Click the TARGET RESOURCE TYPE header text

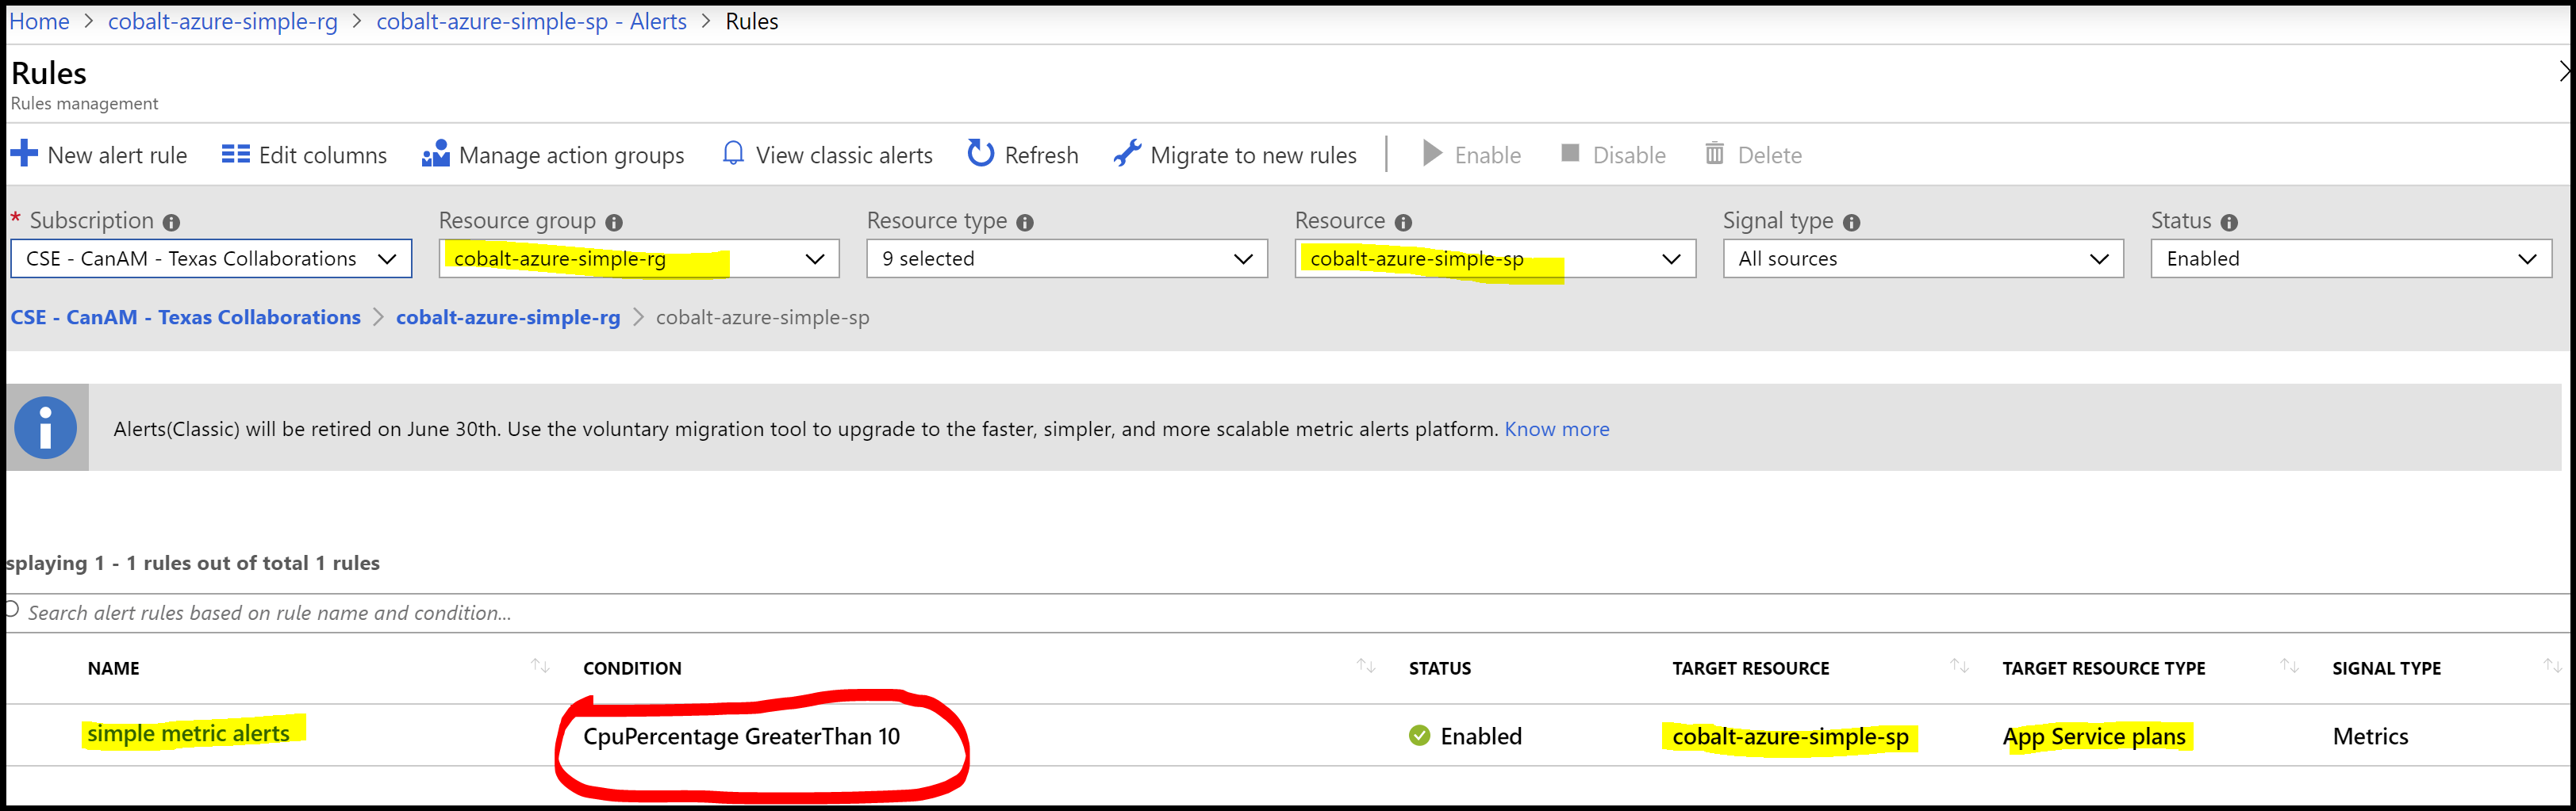coord(2103,668)
